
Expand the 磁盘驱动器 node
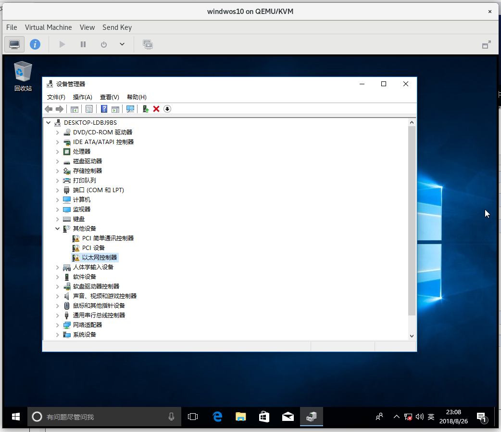[58, 161]
